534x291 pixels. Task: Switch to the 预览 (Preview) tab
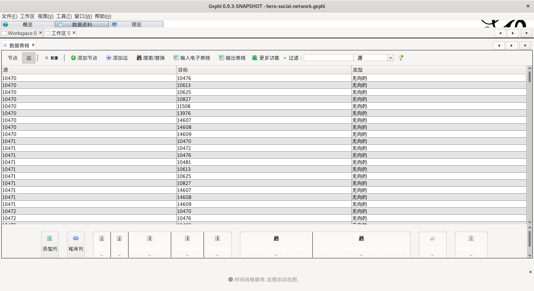[136, 25]
